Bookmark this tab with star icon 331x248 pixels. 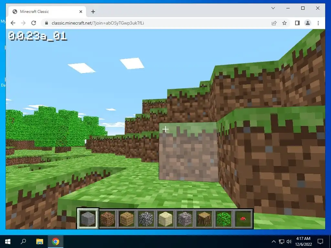(x=284, y=23)
